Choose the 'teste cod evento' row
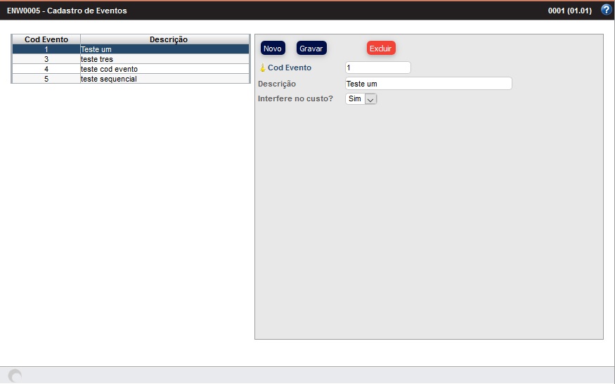The image size is (615, 384). pos(164,69)
